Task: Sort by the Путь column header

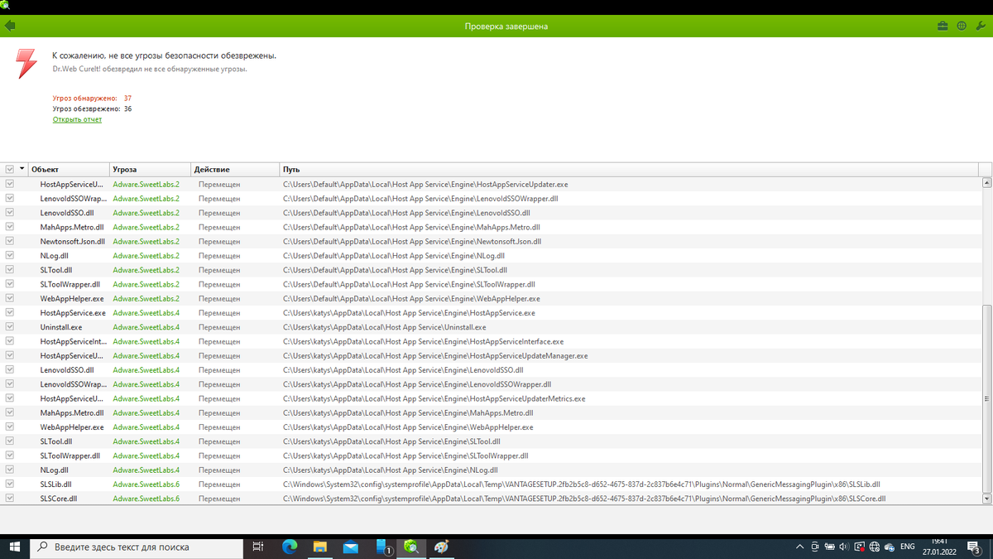Action: pyautogui.click(x=629, y=169)
